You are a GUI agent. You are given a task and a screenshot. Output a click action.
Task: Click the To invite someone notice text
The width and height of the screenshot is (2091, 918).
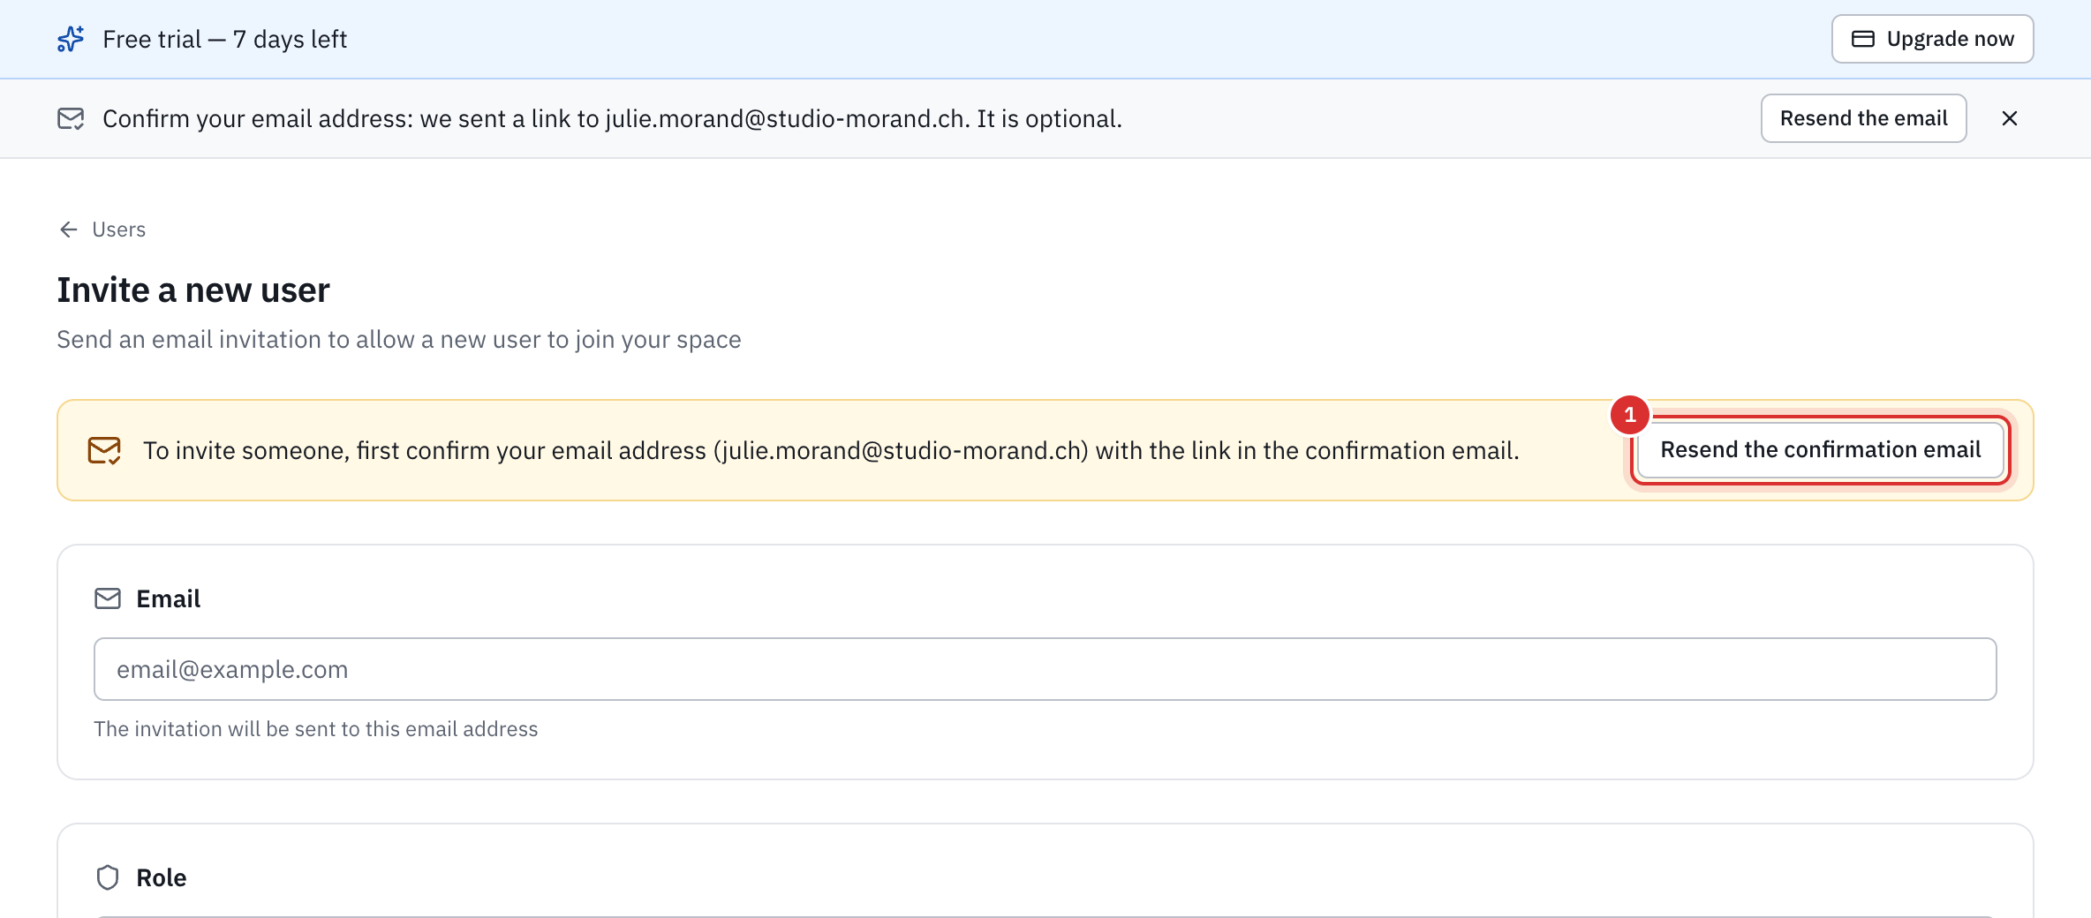(x=831, y=450)
